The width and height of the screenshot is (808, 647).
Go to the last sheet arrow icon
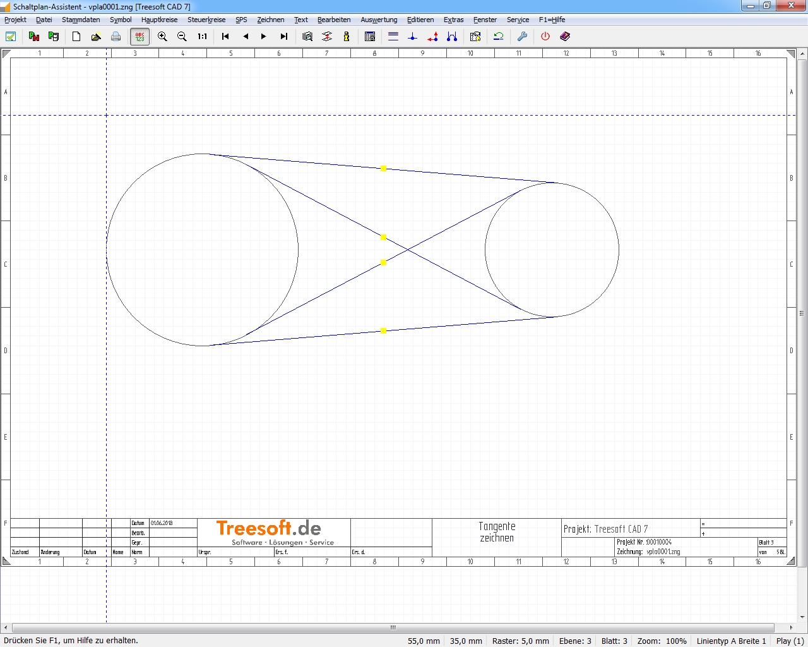pos(284,37)
